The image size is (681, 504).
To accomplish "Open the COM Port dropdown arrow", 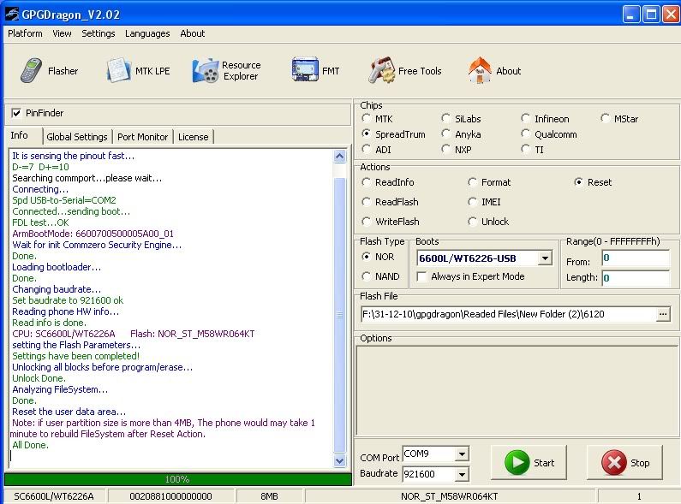I will (x=462, y=454).
